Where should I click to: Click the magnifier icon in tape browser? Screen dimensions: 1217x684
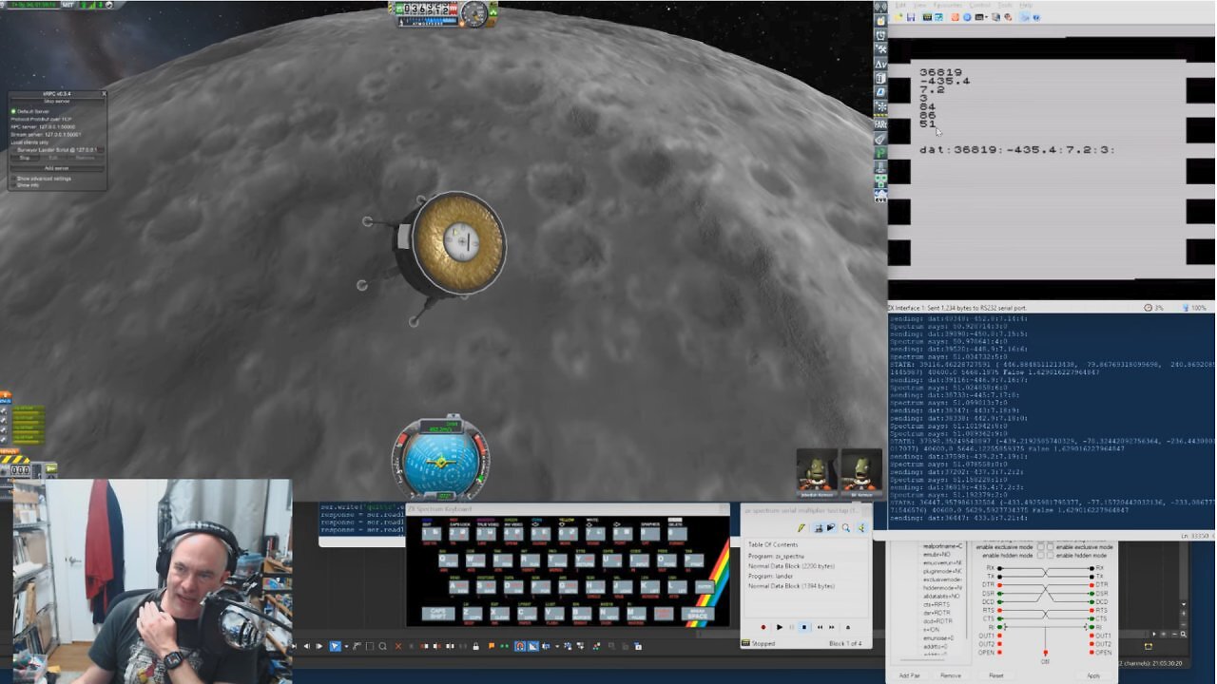point(845,528)
